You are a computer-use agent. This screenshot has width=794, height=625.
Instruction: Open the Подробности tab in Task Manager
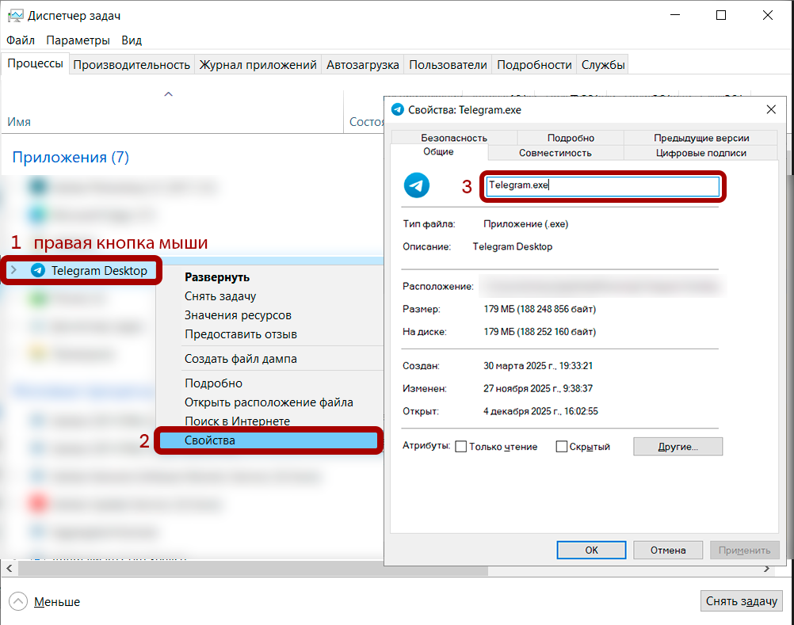click(534, 65)
